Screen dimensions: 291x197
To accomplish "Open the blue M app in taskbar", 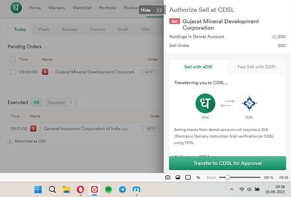I will 136,189.
